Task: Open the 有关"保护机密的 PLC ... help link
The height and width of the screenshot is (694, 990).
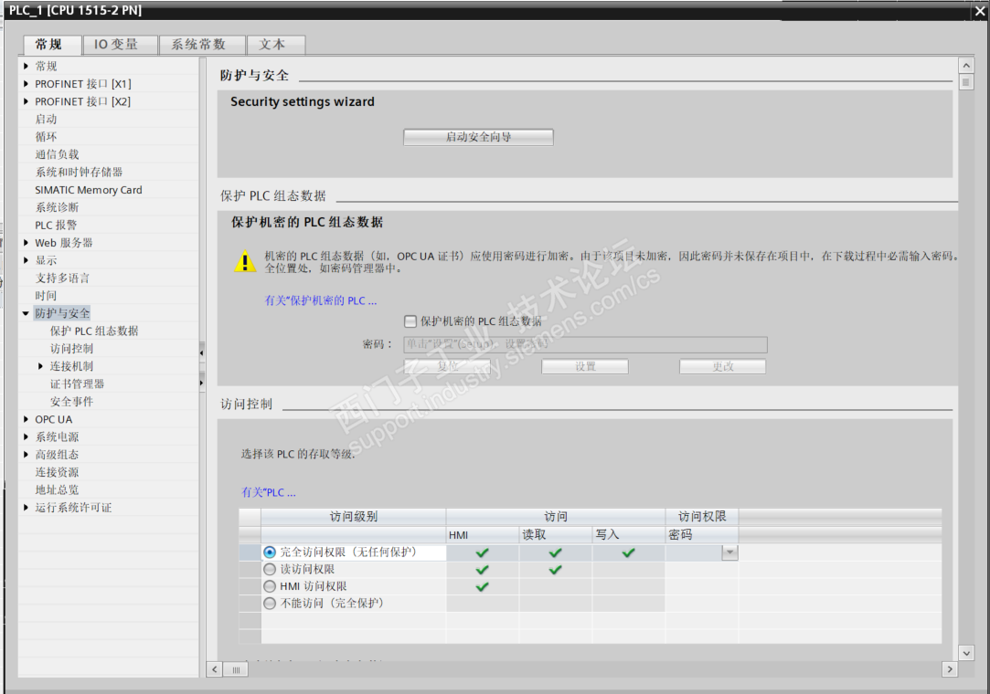Action: coord(321,300)
